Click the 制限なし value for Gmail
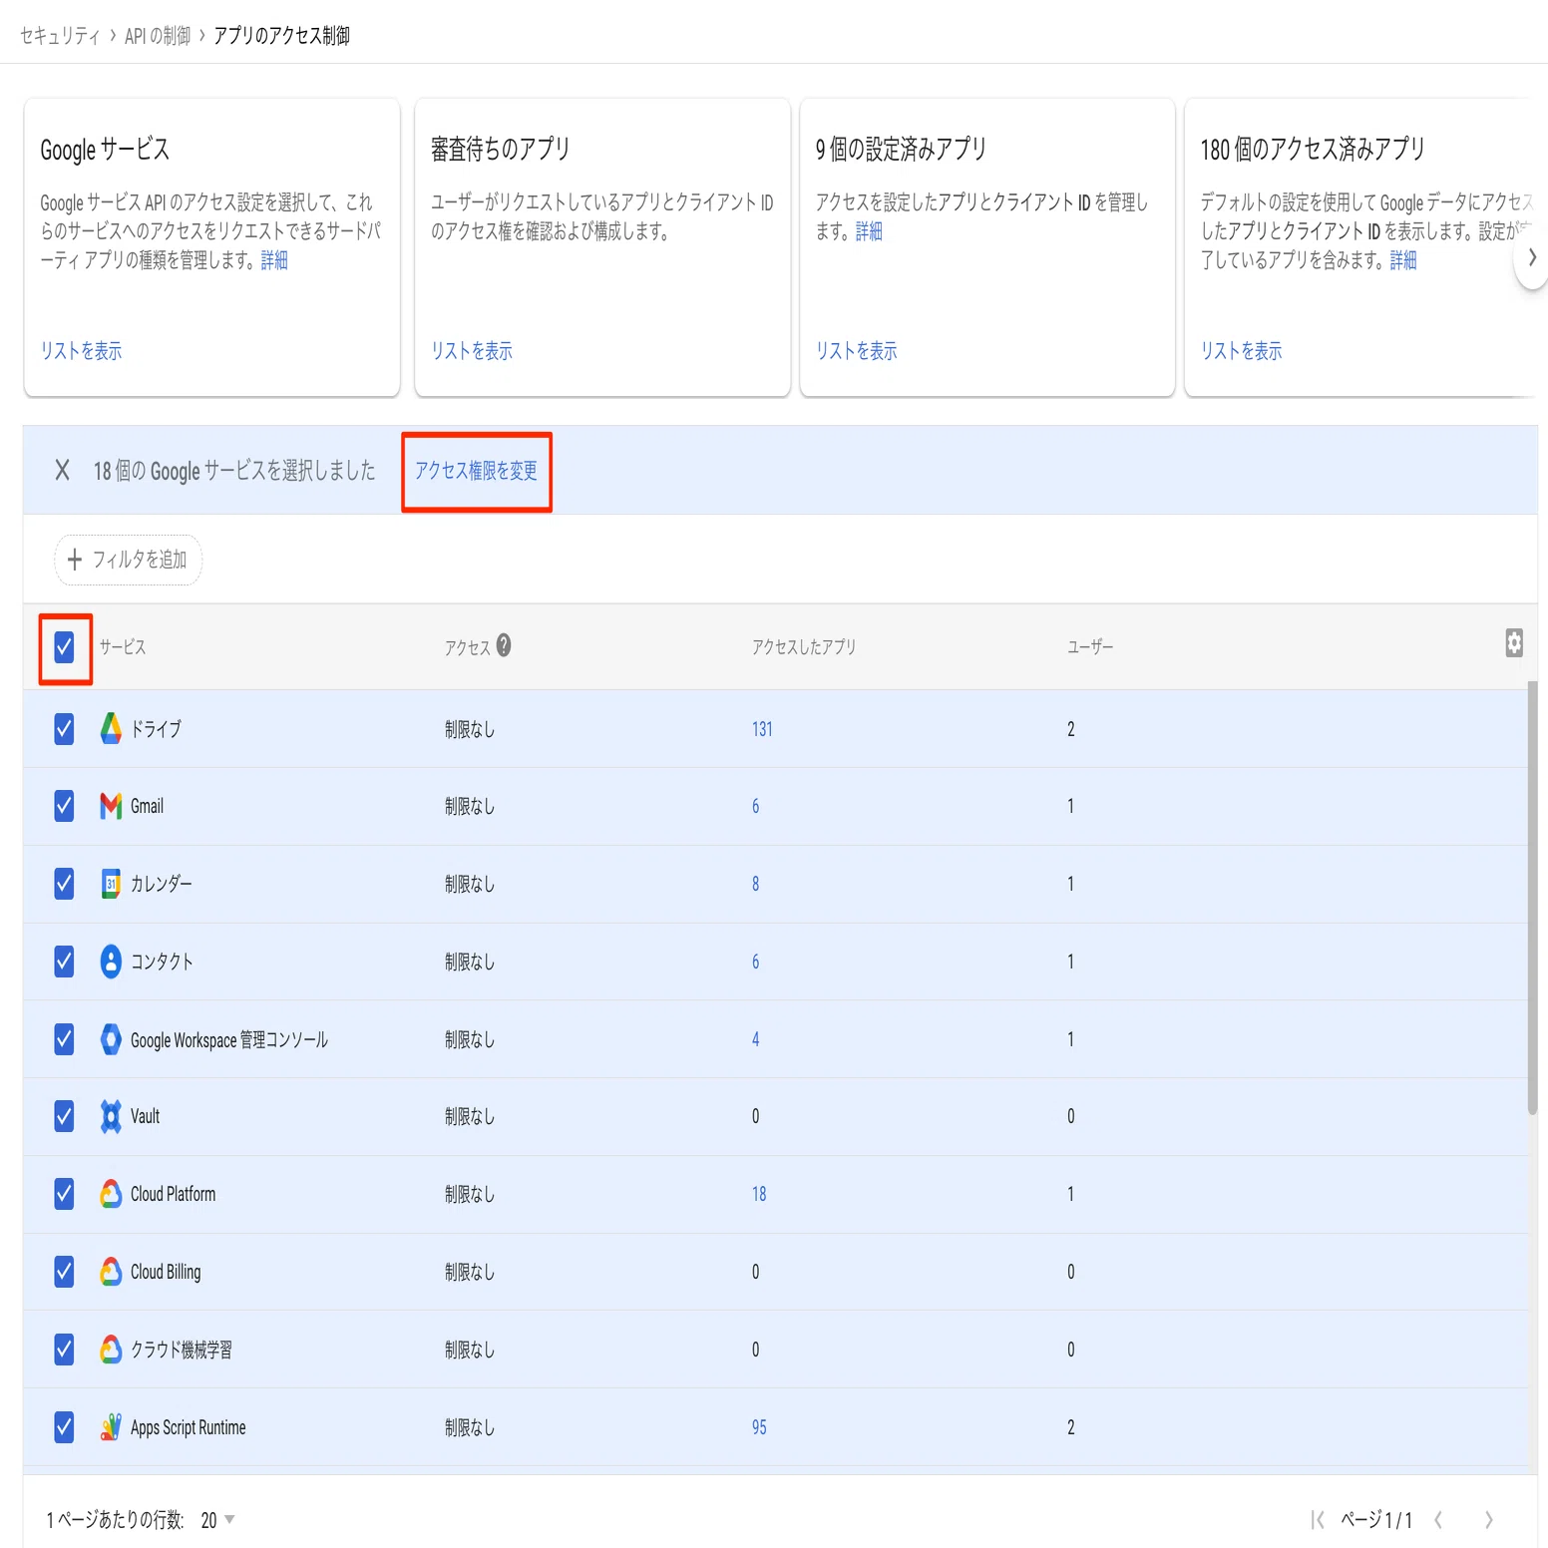 [470, 806]
